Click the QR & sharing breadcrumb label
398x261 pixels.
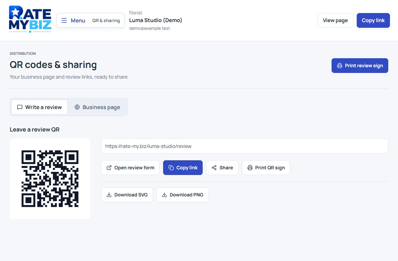pyautogui.click(x=106, y=20)
